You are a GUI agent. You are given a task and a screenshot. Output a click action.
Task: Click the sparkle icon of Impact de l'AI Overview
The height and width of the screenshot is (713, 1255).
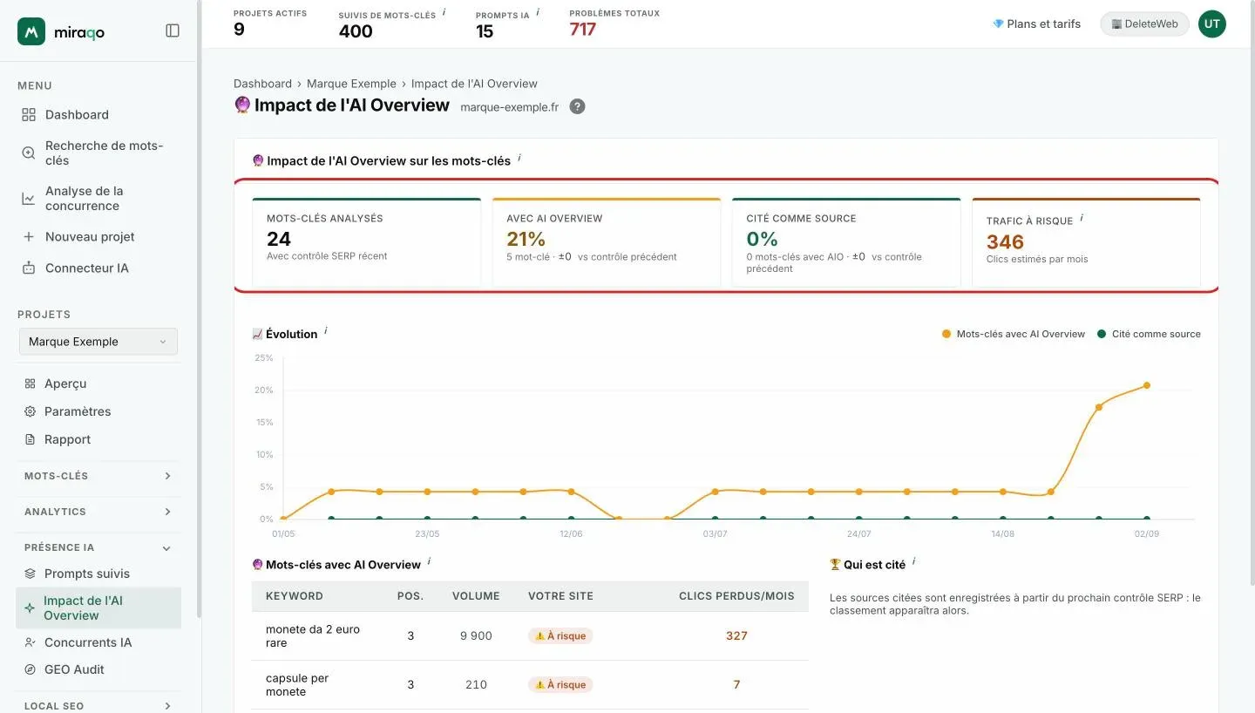30,608
